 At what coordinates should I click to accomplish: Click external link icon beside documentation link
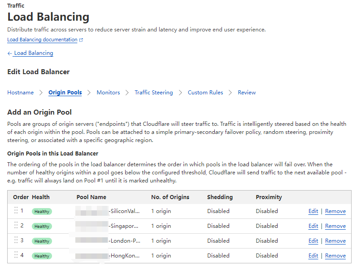pyautogui.click(x=81, y=40)
